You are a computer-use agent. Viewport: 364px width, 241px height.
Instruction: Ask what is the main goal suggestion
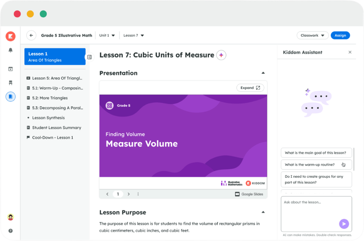(316, 153)
